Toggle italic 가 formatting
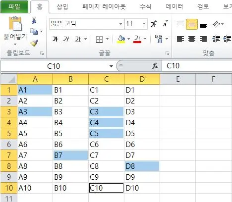The height and width of the screenshot is (202, 232). [66, 39]
